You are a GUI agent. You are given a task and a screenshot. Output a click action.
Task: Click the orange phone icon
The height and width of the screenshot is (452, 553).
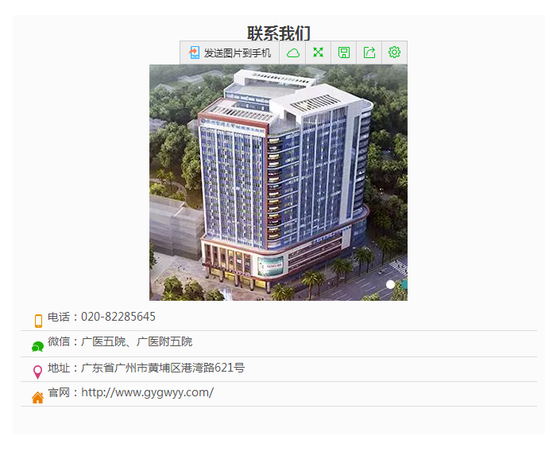(38, 321)
